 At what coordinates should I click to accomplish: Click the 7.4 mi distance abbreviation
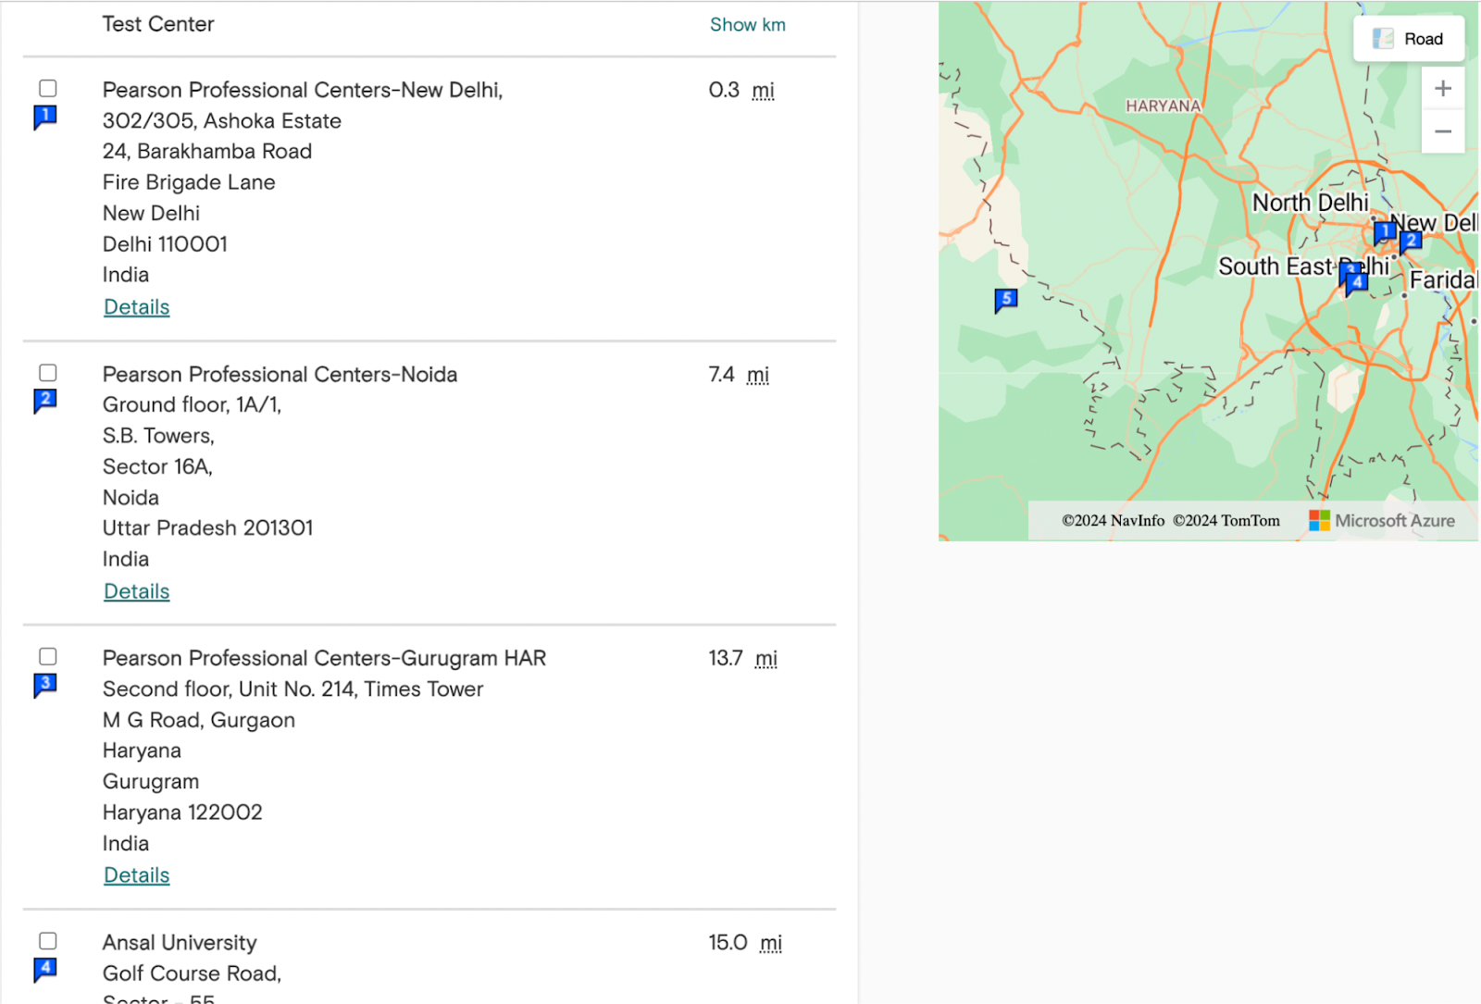758,375
